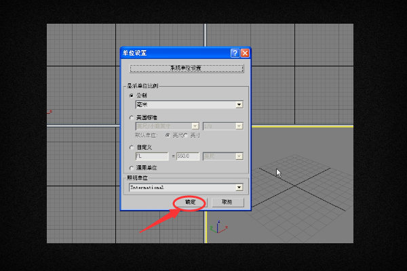Click the FL custom unit name field

(x=152, y=156)
